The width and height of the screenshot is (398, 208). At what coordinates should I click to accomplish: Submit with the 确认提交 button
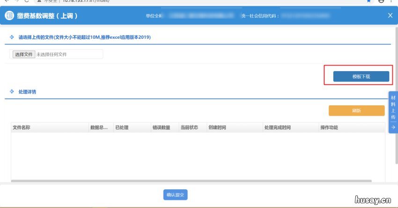[x=175, y=194]
